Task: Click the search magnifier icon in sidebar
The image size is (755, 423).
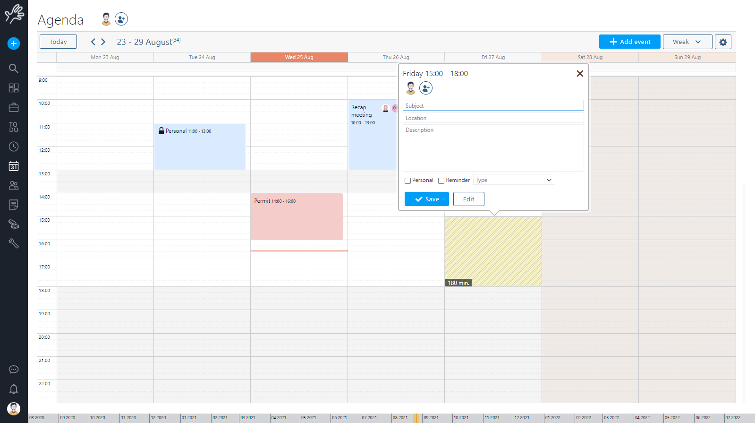Action: click(14, 69)
